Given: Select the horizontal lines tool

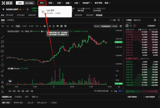Looking at the screenshot, I should coord(2,42).
